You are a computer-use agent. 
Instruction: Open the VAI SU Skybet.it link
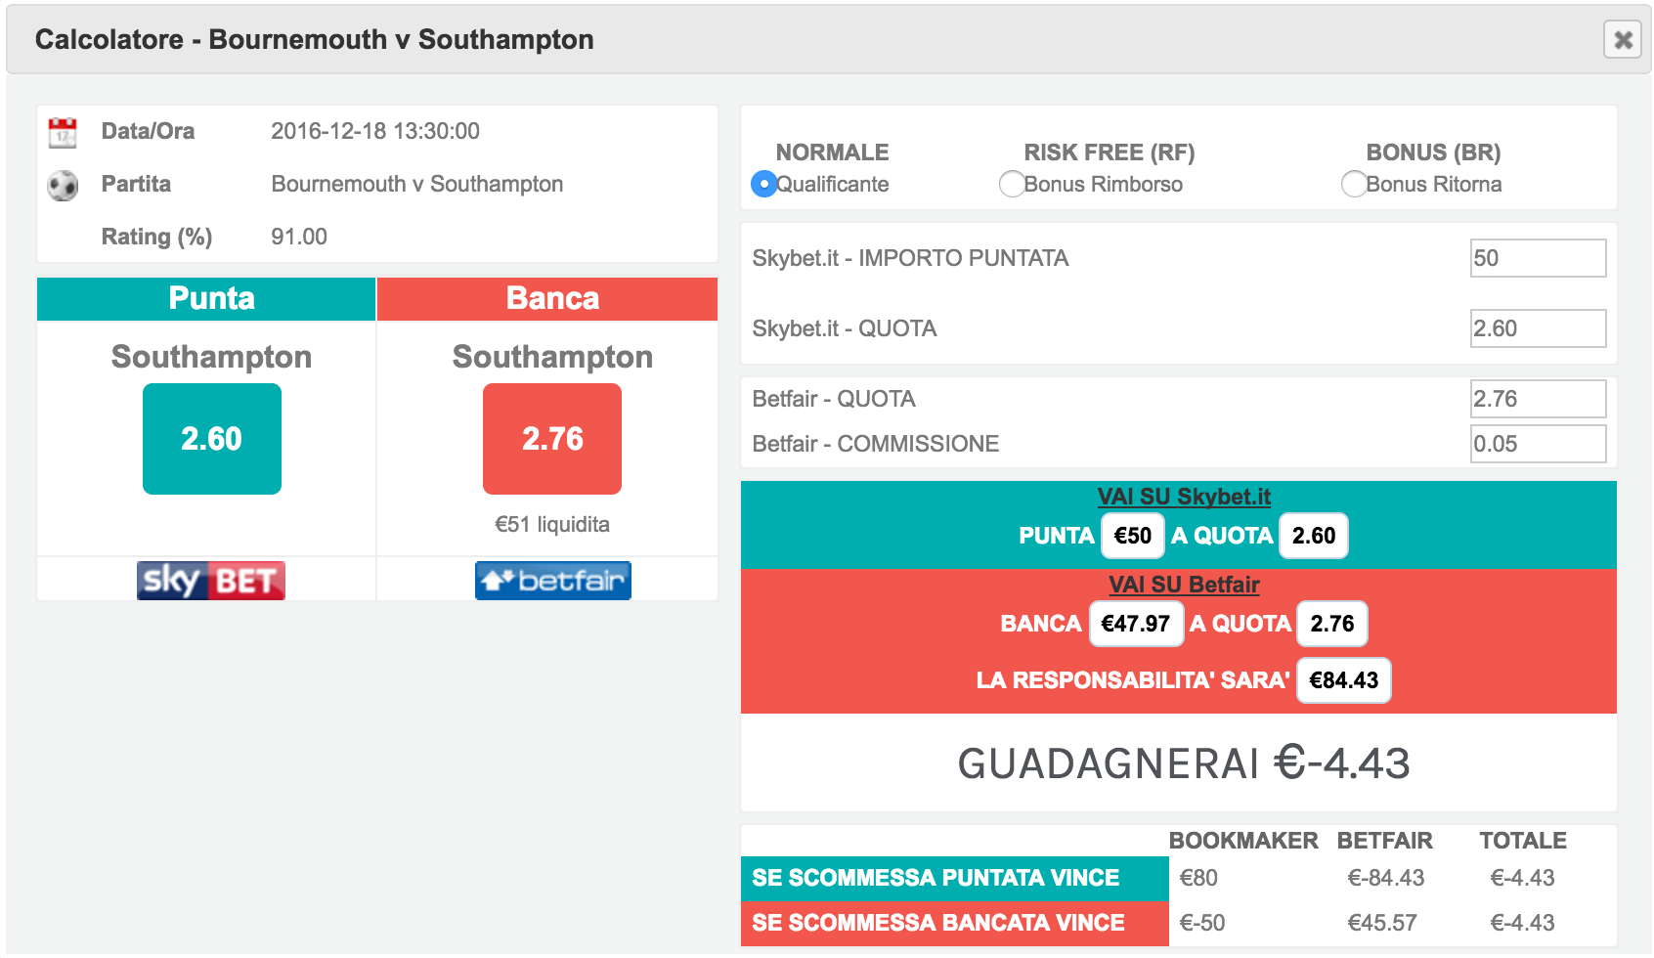1184,497
